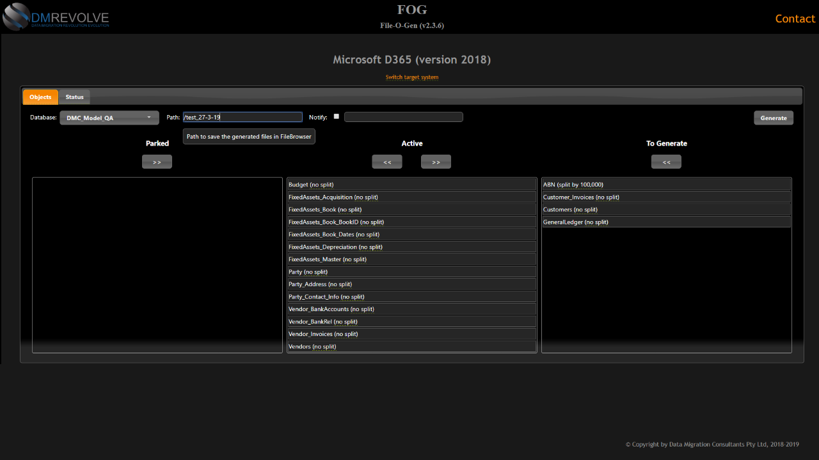Click the Notify email input field
The image size is (819, 460).
coord(404,117)
